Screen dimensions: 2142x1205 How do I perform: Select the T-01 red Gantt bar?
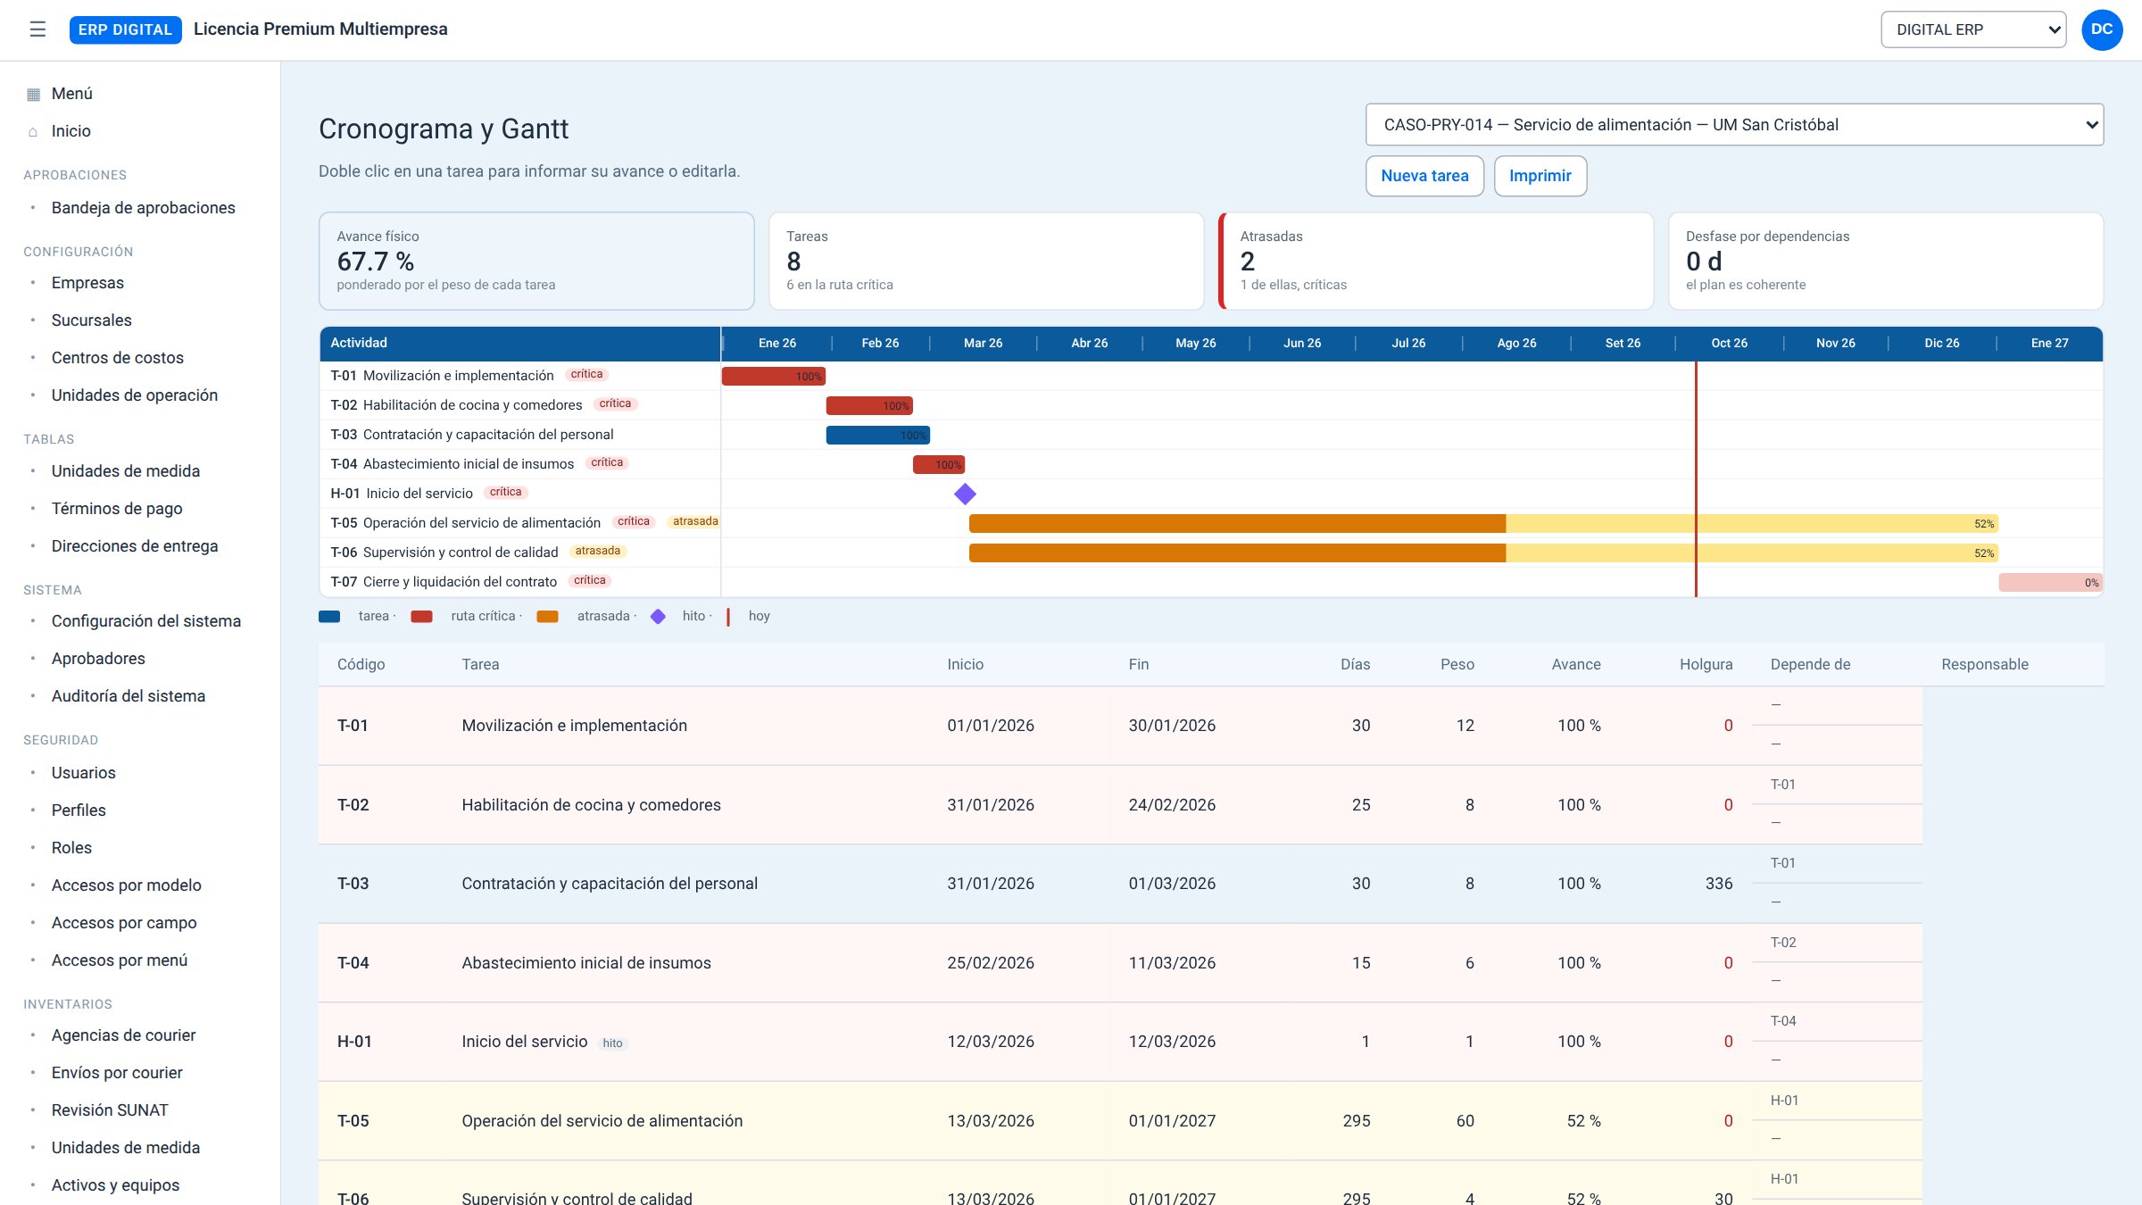coord(773,377)
